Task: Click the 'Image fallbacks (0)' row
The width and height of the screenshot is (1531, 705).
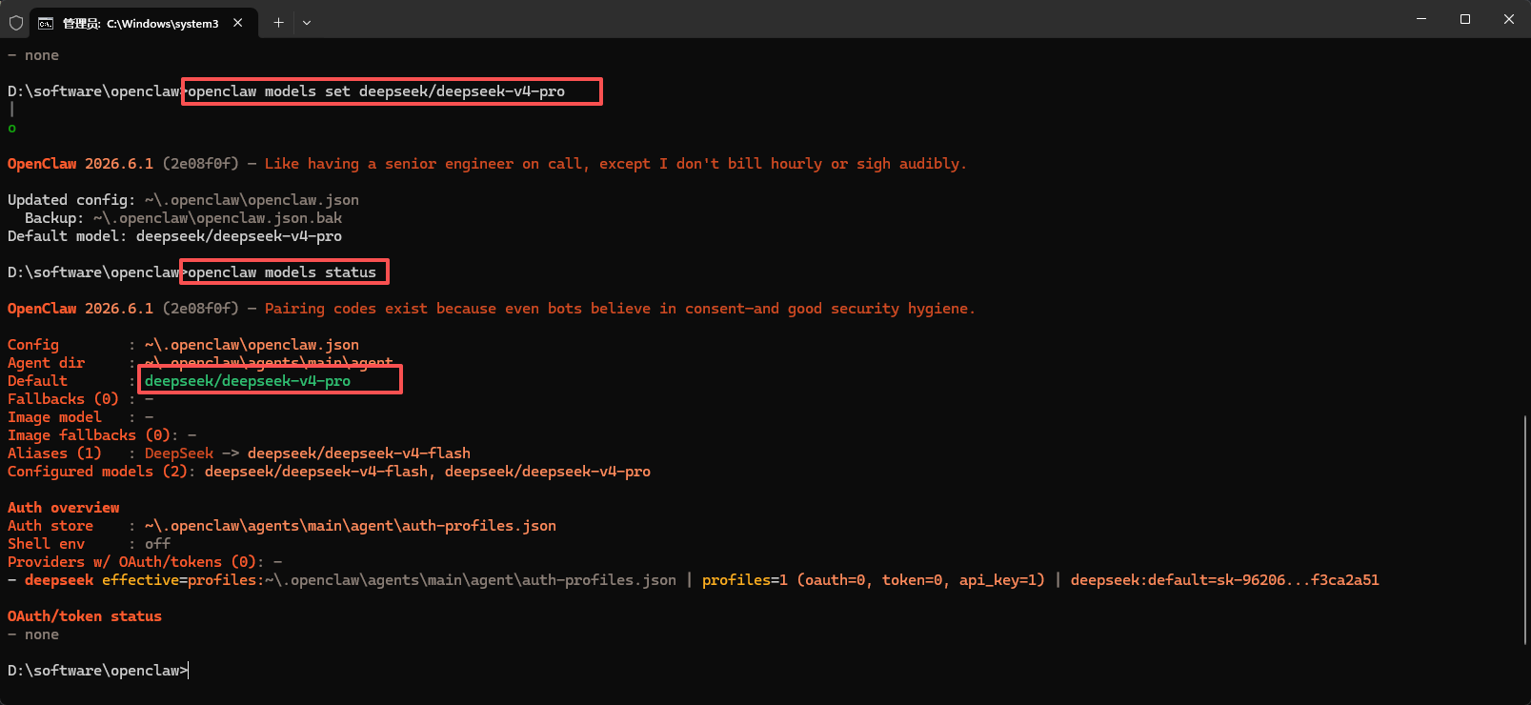Action: click(x=102, y=435)
